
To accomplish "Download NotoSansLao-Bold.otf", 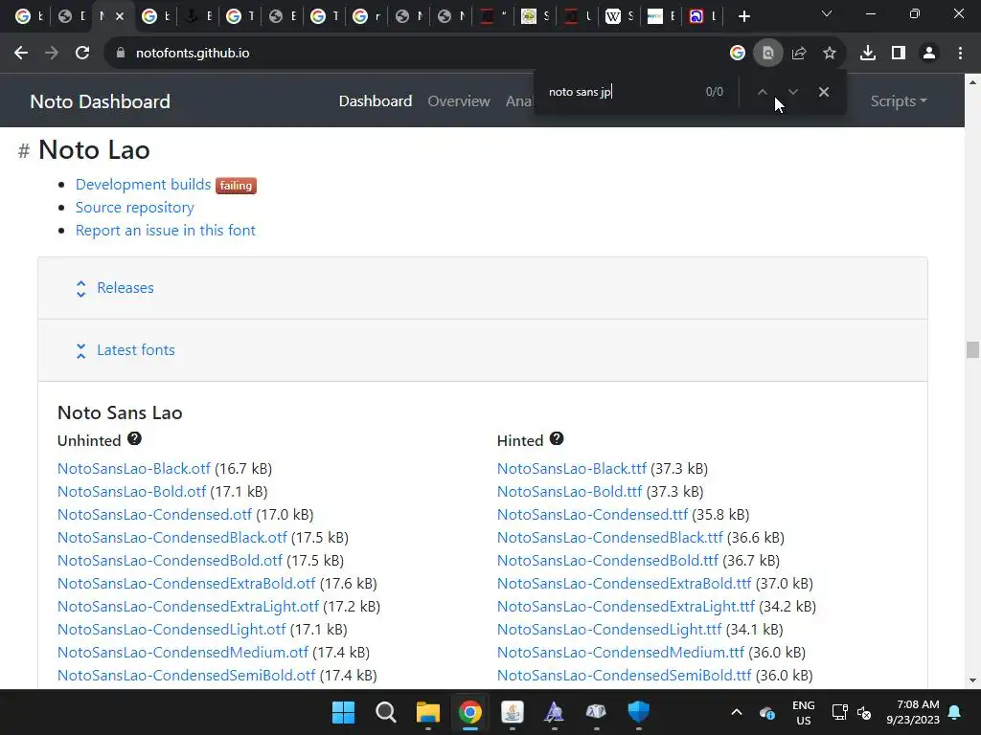I will tap(131, 492).
